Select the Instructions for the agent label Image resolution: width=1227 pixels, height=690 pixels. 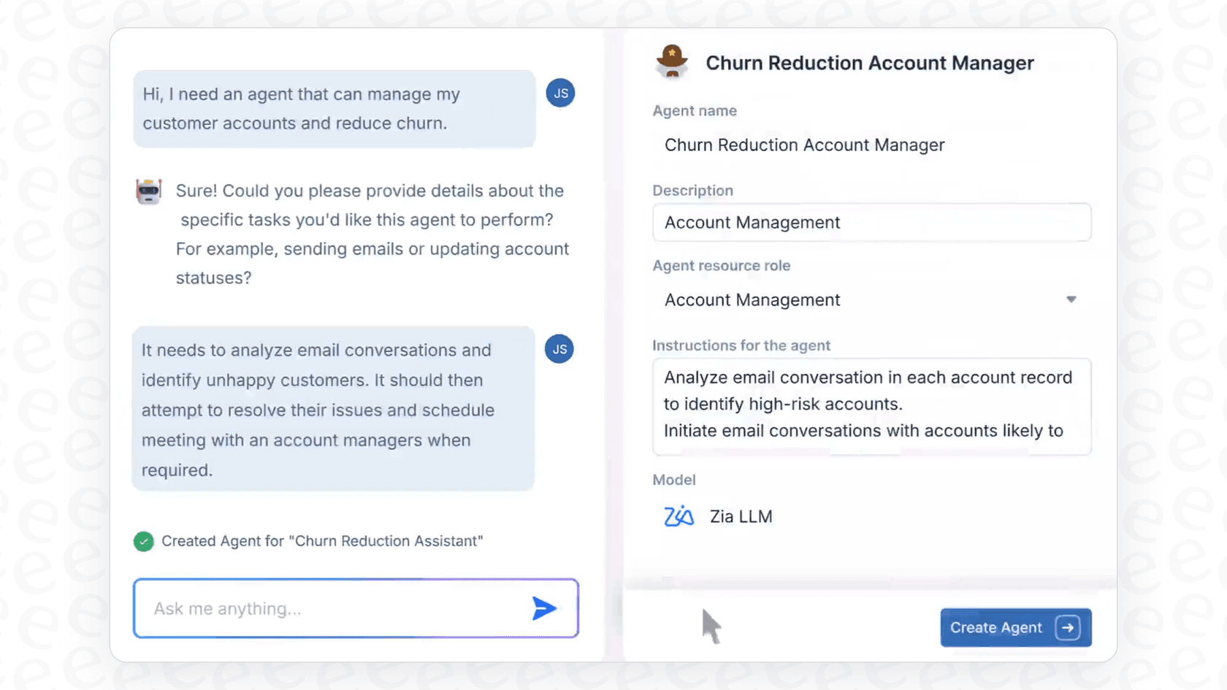pos(741,345)
